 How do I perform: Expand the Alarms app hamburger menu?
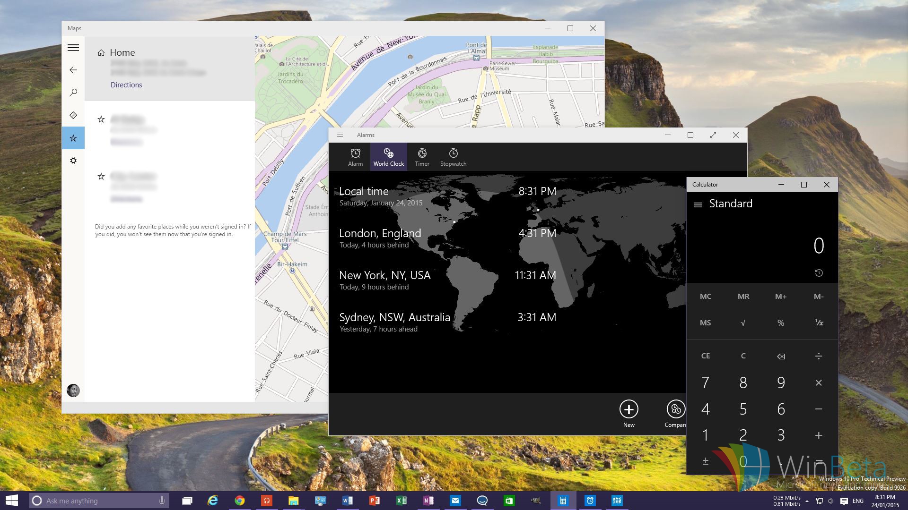[340, 135]
